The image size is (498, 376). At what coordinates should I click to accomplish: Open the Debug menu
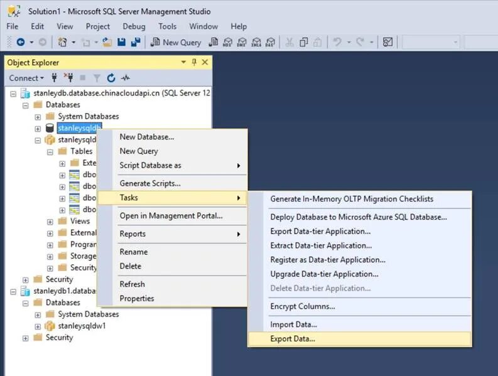134,26
